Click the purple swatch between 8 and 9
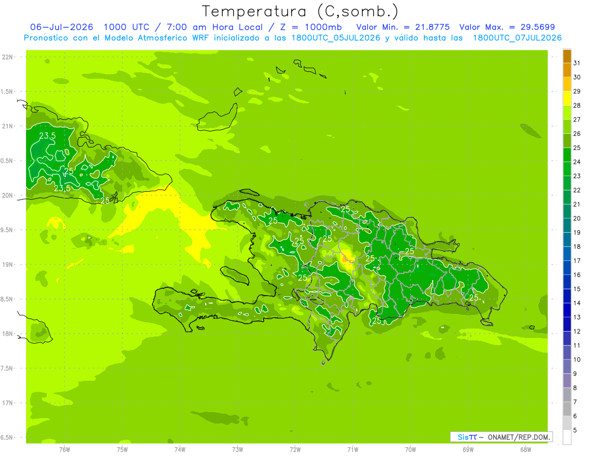Viewport: 590px width, 456px height. pyautogui.click(x=567, y=381)
